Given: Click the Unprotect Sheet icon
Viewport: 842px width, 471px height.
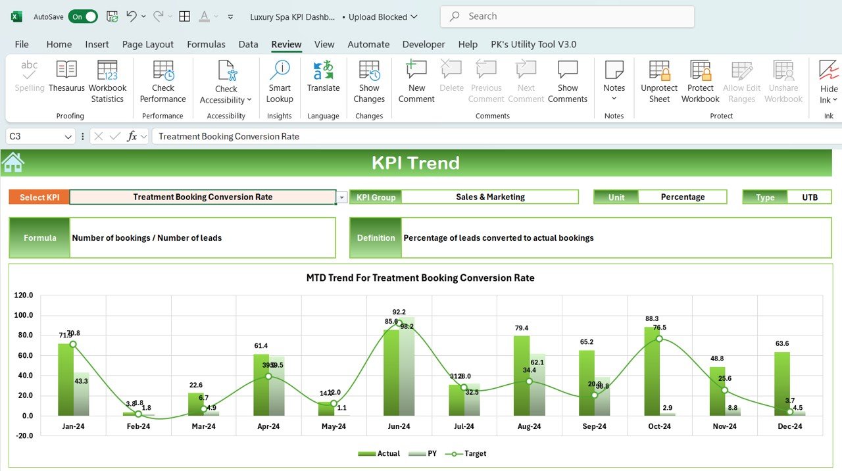Looking at the screenshot, I should tap(659, 82).
